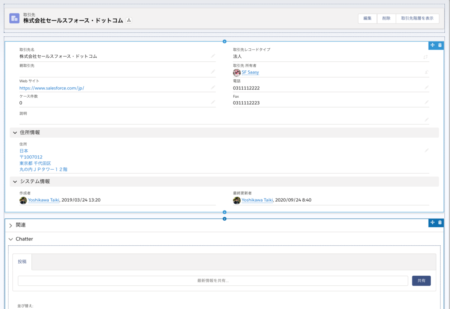Click the 日本 address link
Viewport: 450px width, 309px height.
point(24,151)
